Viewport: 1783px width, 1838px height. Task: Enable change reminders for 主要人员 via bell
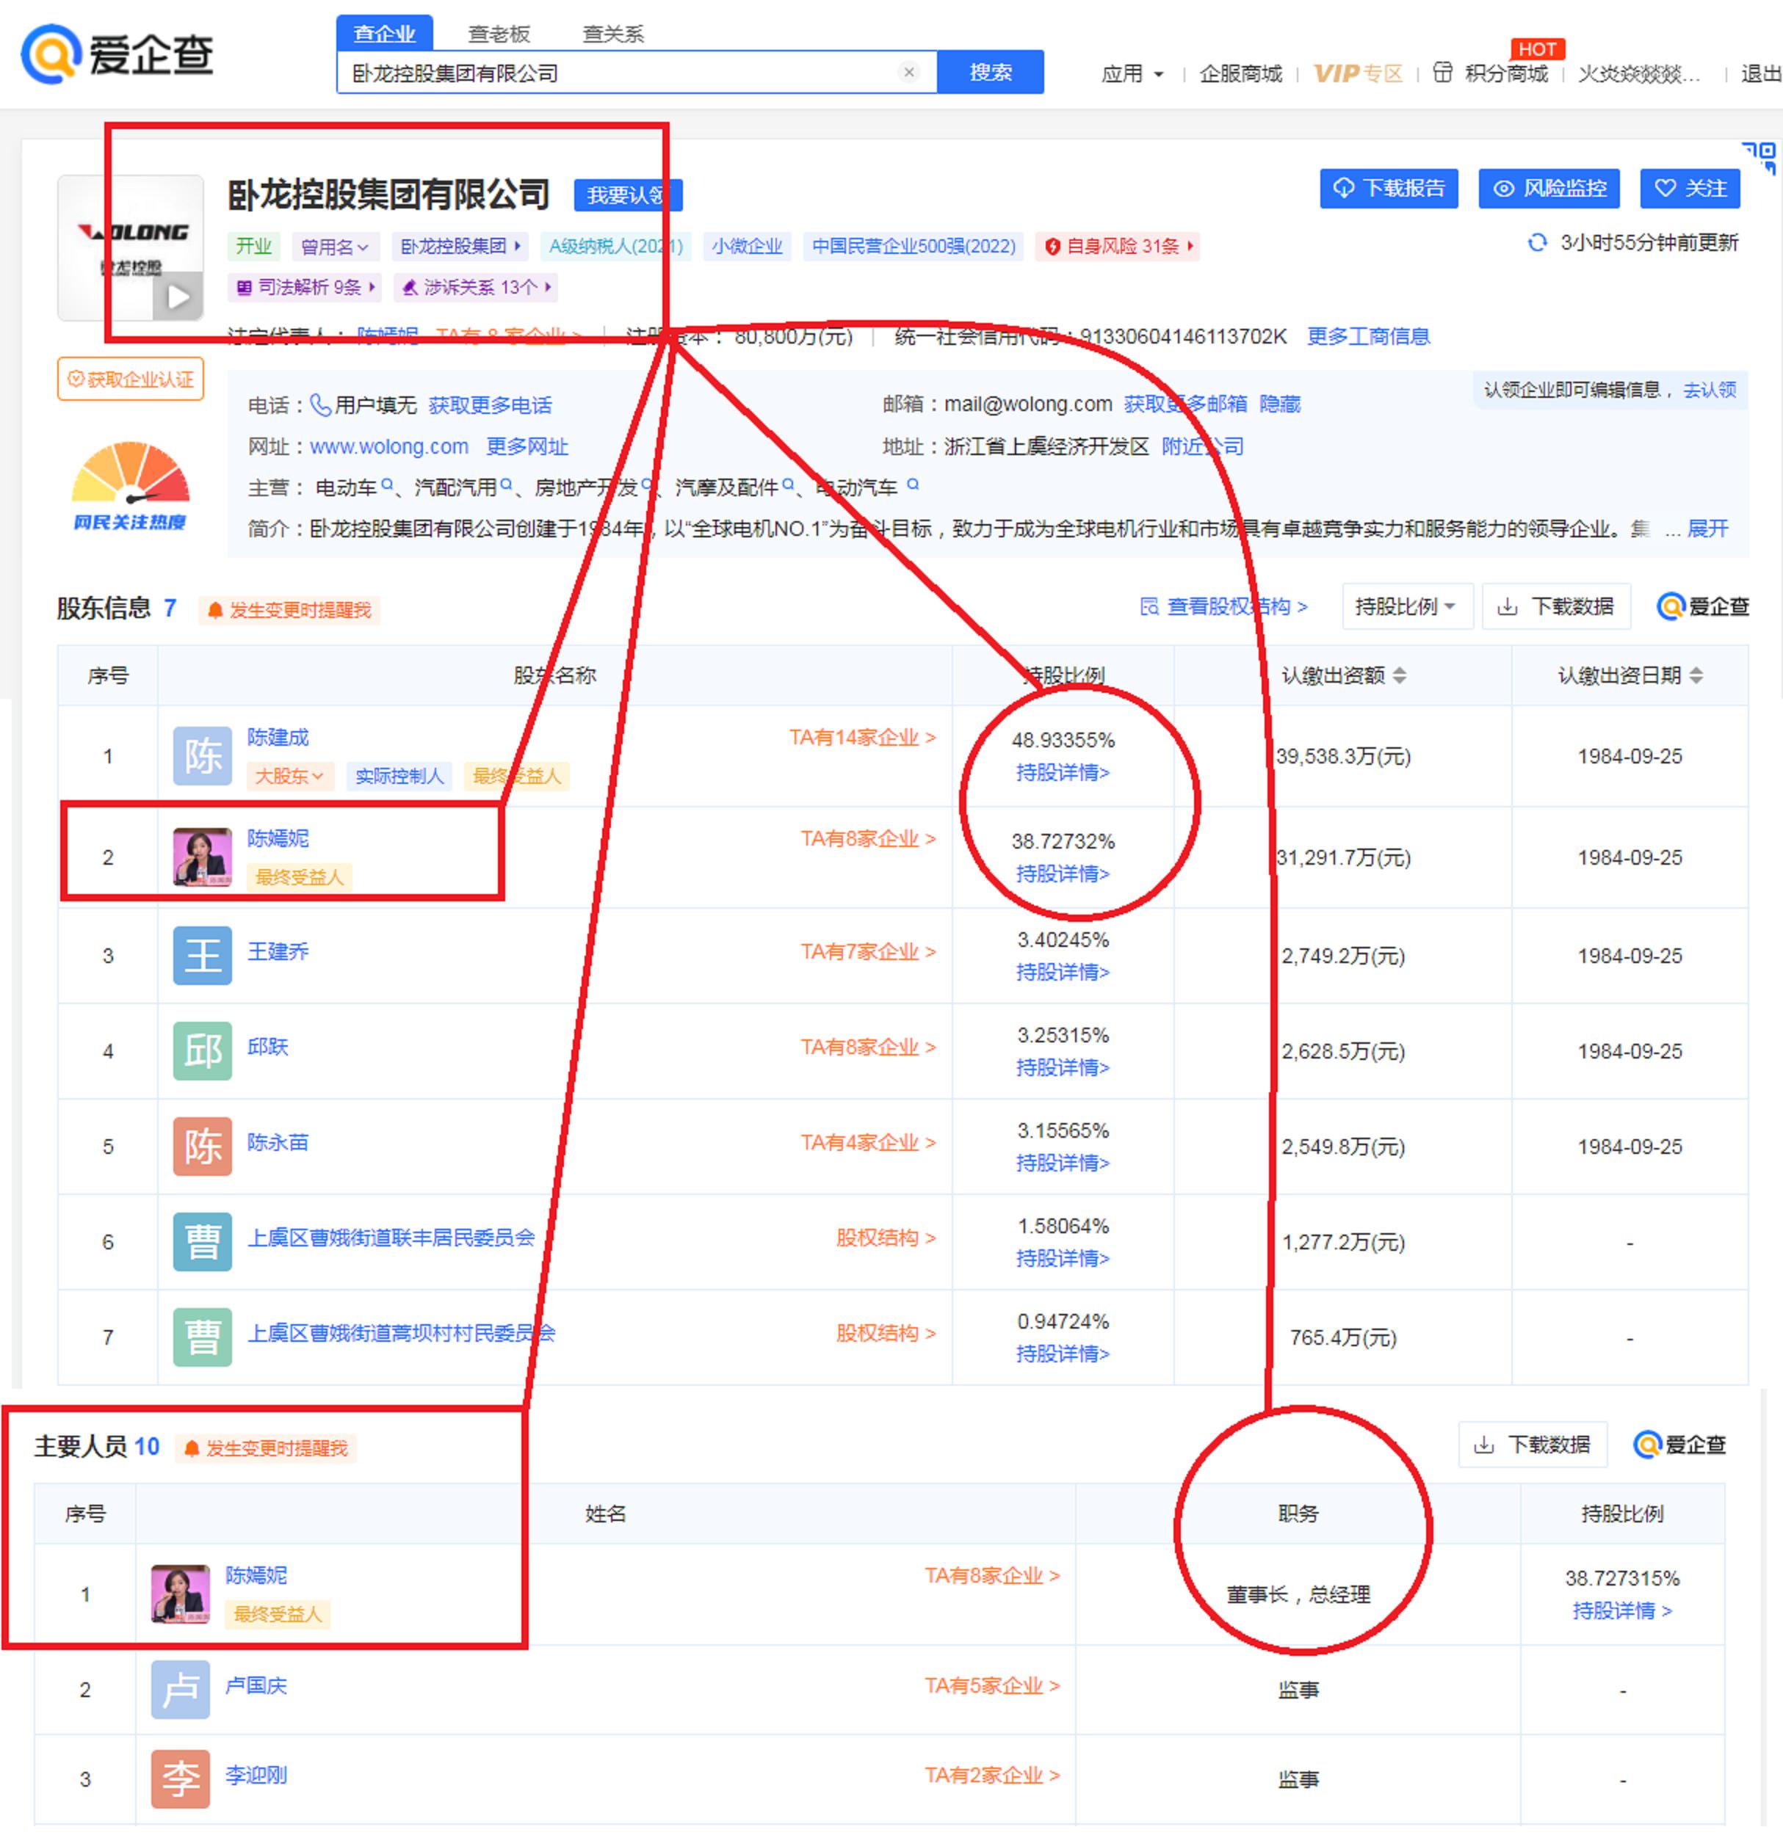[192, 1449]
